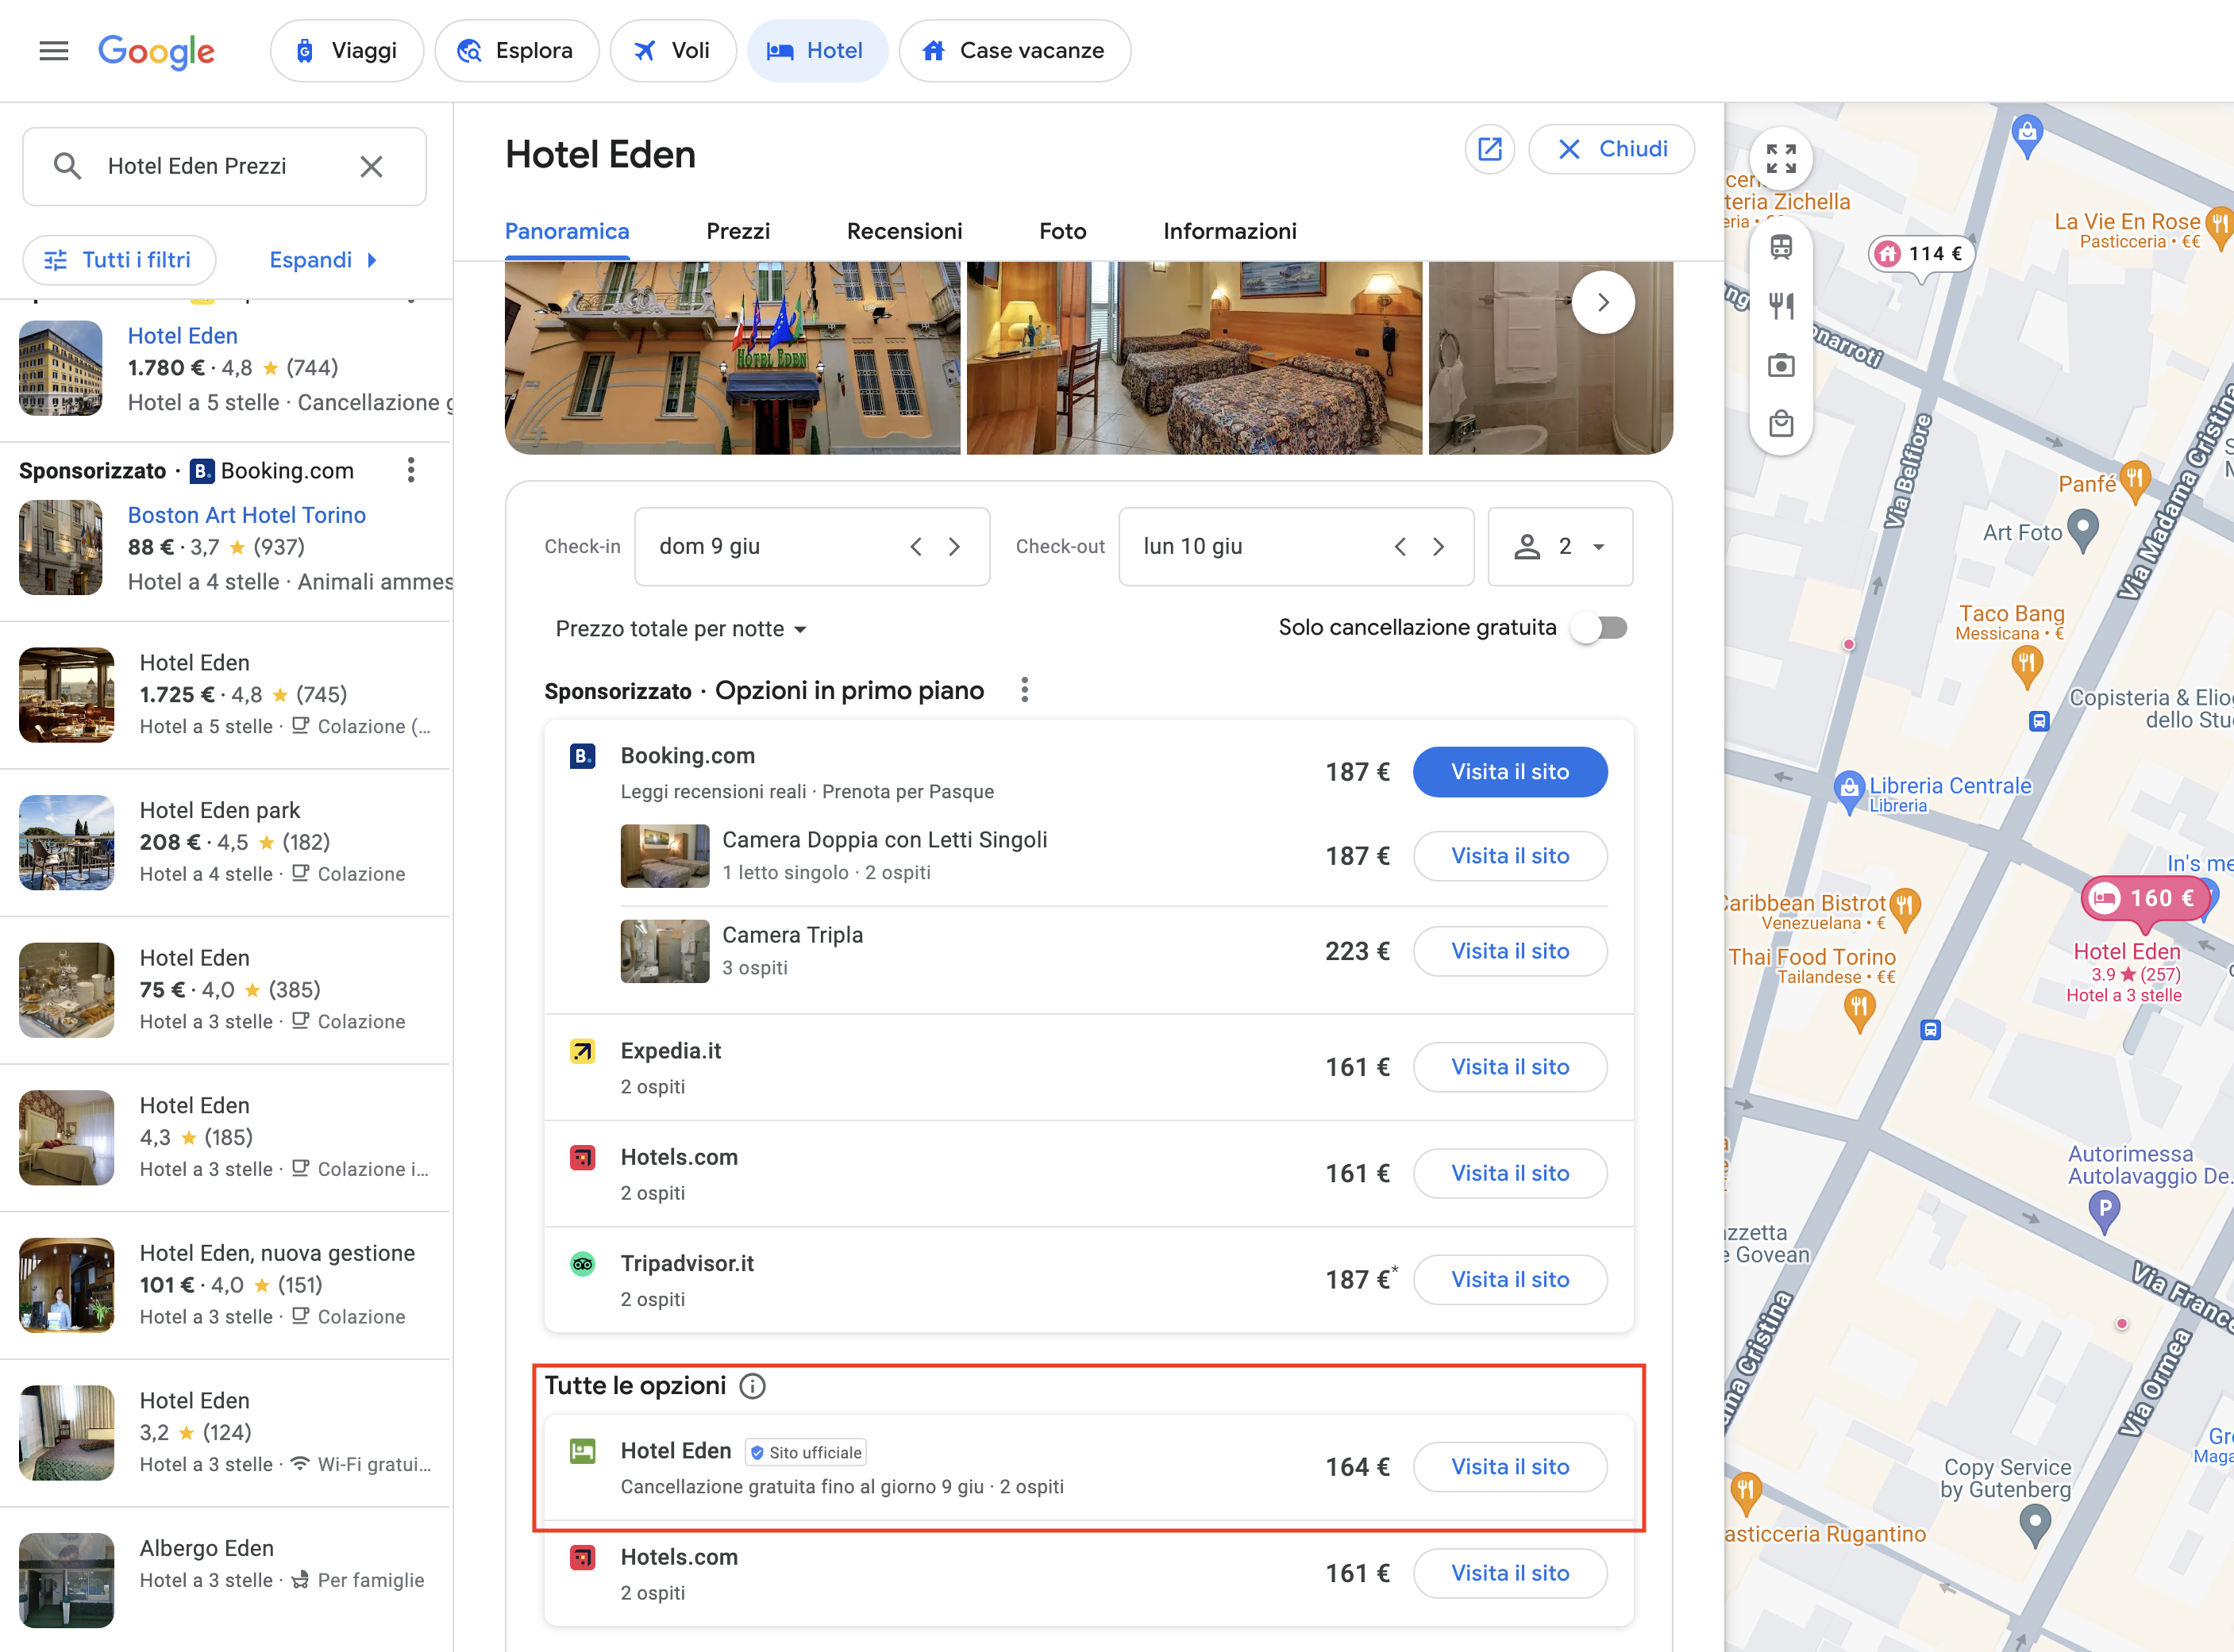Click the Sito ufficiale badge
Screen dimensions: 2234x1652
coord(805,1452)
